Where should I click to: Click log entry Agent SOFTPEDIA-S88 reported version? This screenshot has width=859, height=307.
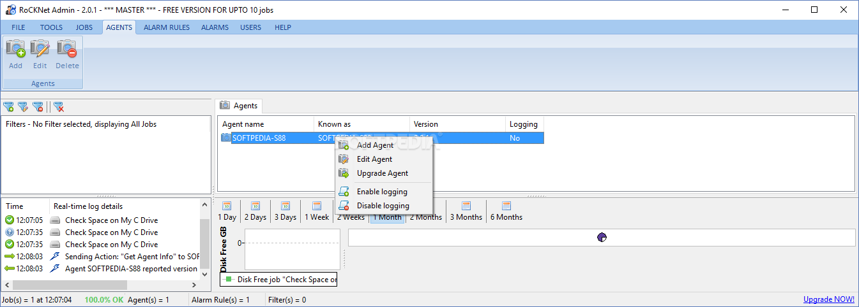coord(101,269)
